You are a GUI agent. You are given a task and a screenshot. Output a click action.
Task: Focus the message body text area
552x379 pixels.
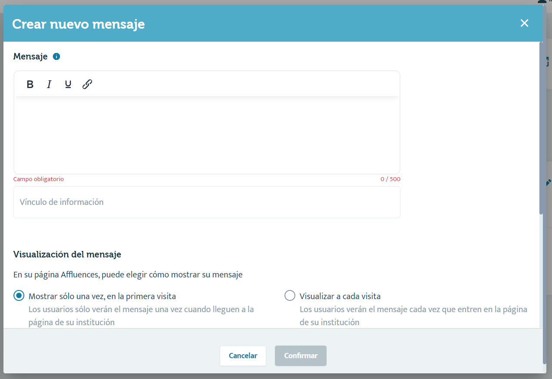[x=207, y=135]
